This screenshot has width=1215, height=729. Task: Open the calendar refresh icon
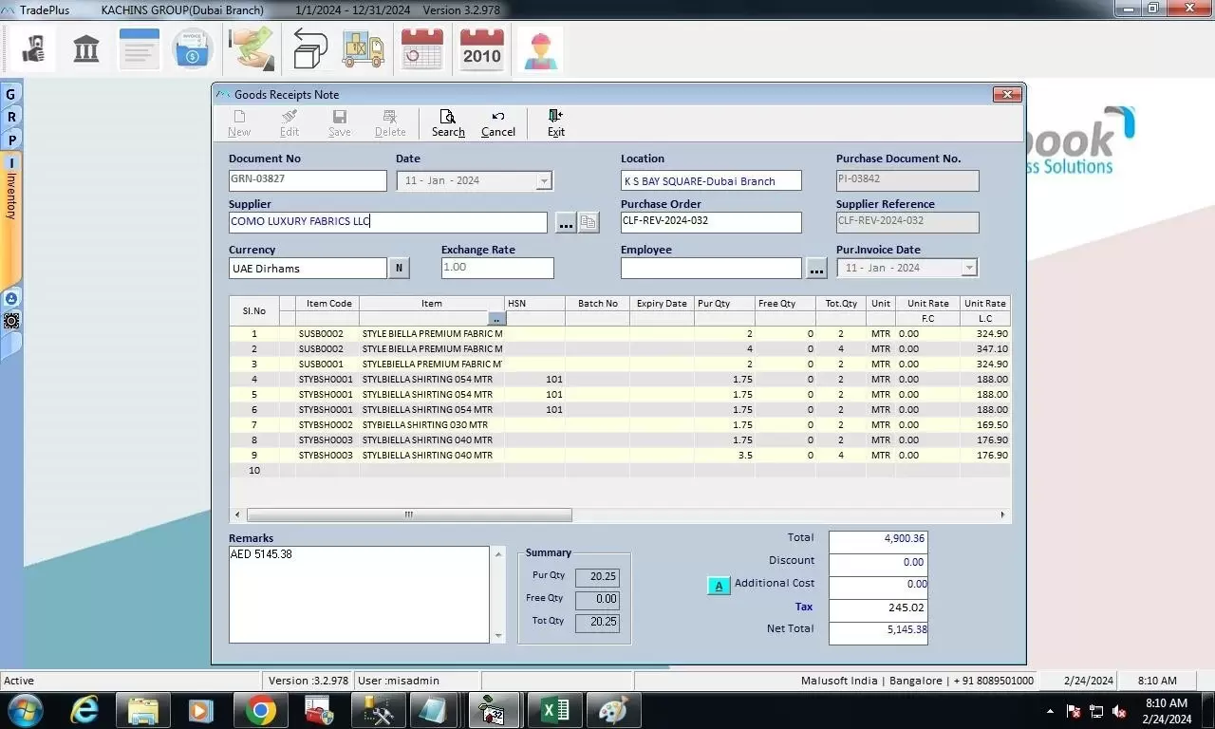click(422, 48)
